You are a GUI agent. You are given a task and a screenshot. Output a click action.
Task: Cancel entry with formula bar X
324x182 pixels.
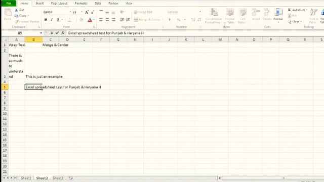tap(52, 33)
